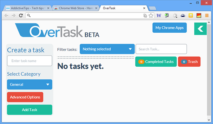Click the Add Task button

click(30, 110)
